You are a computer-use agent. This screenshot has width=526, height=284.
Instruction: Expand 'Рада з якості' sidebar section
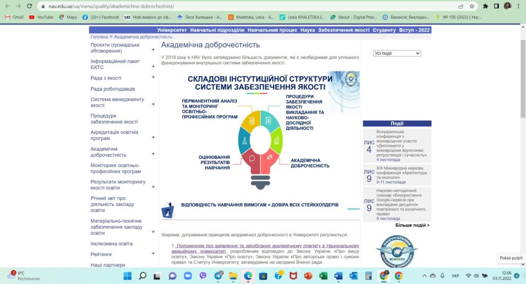(x=153, y=78)
